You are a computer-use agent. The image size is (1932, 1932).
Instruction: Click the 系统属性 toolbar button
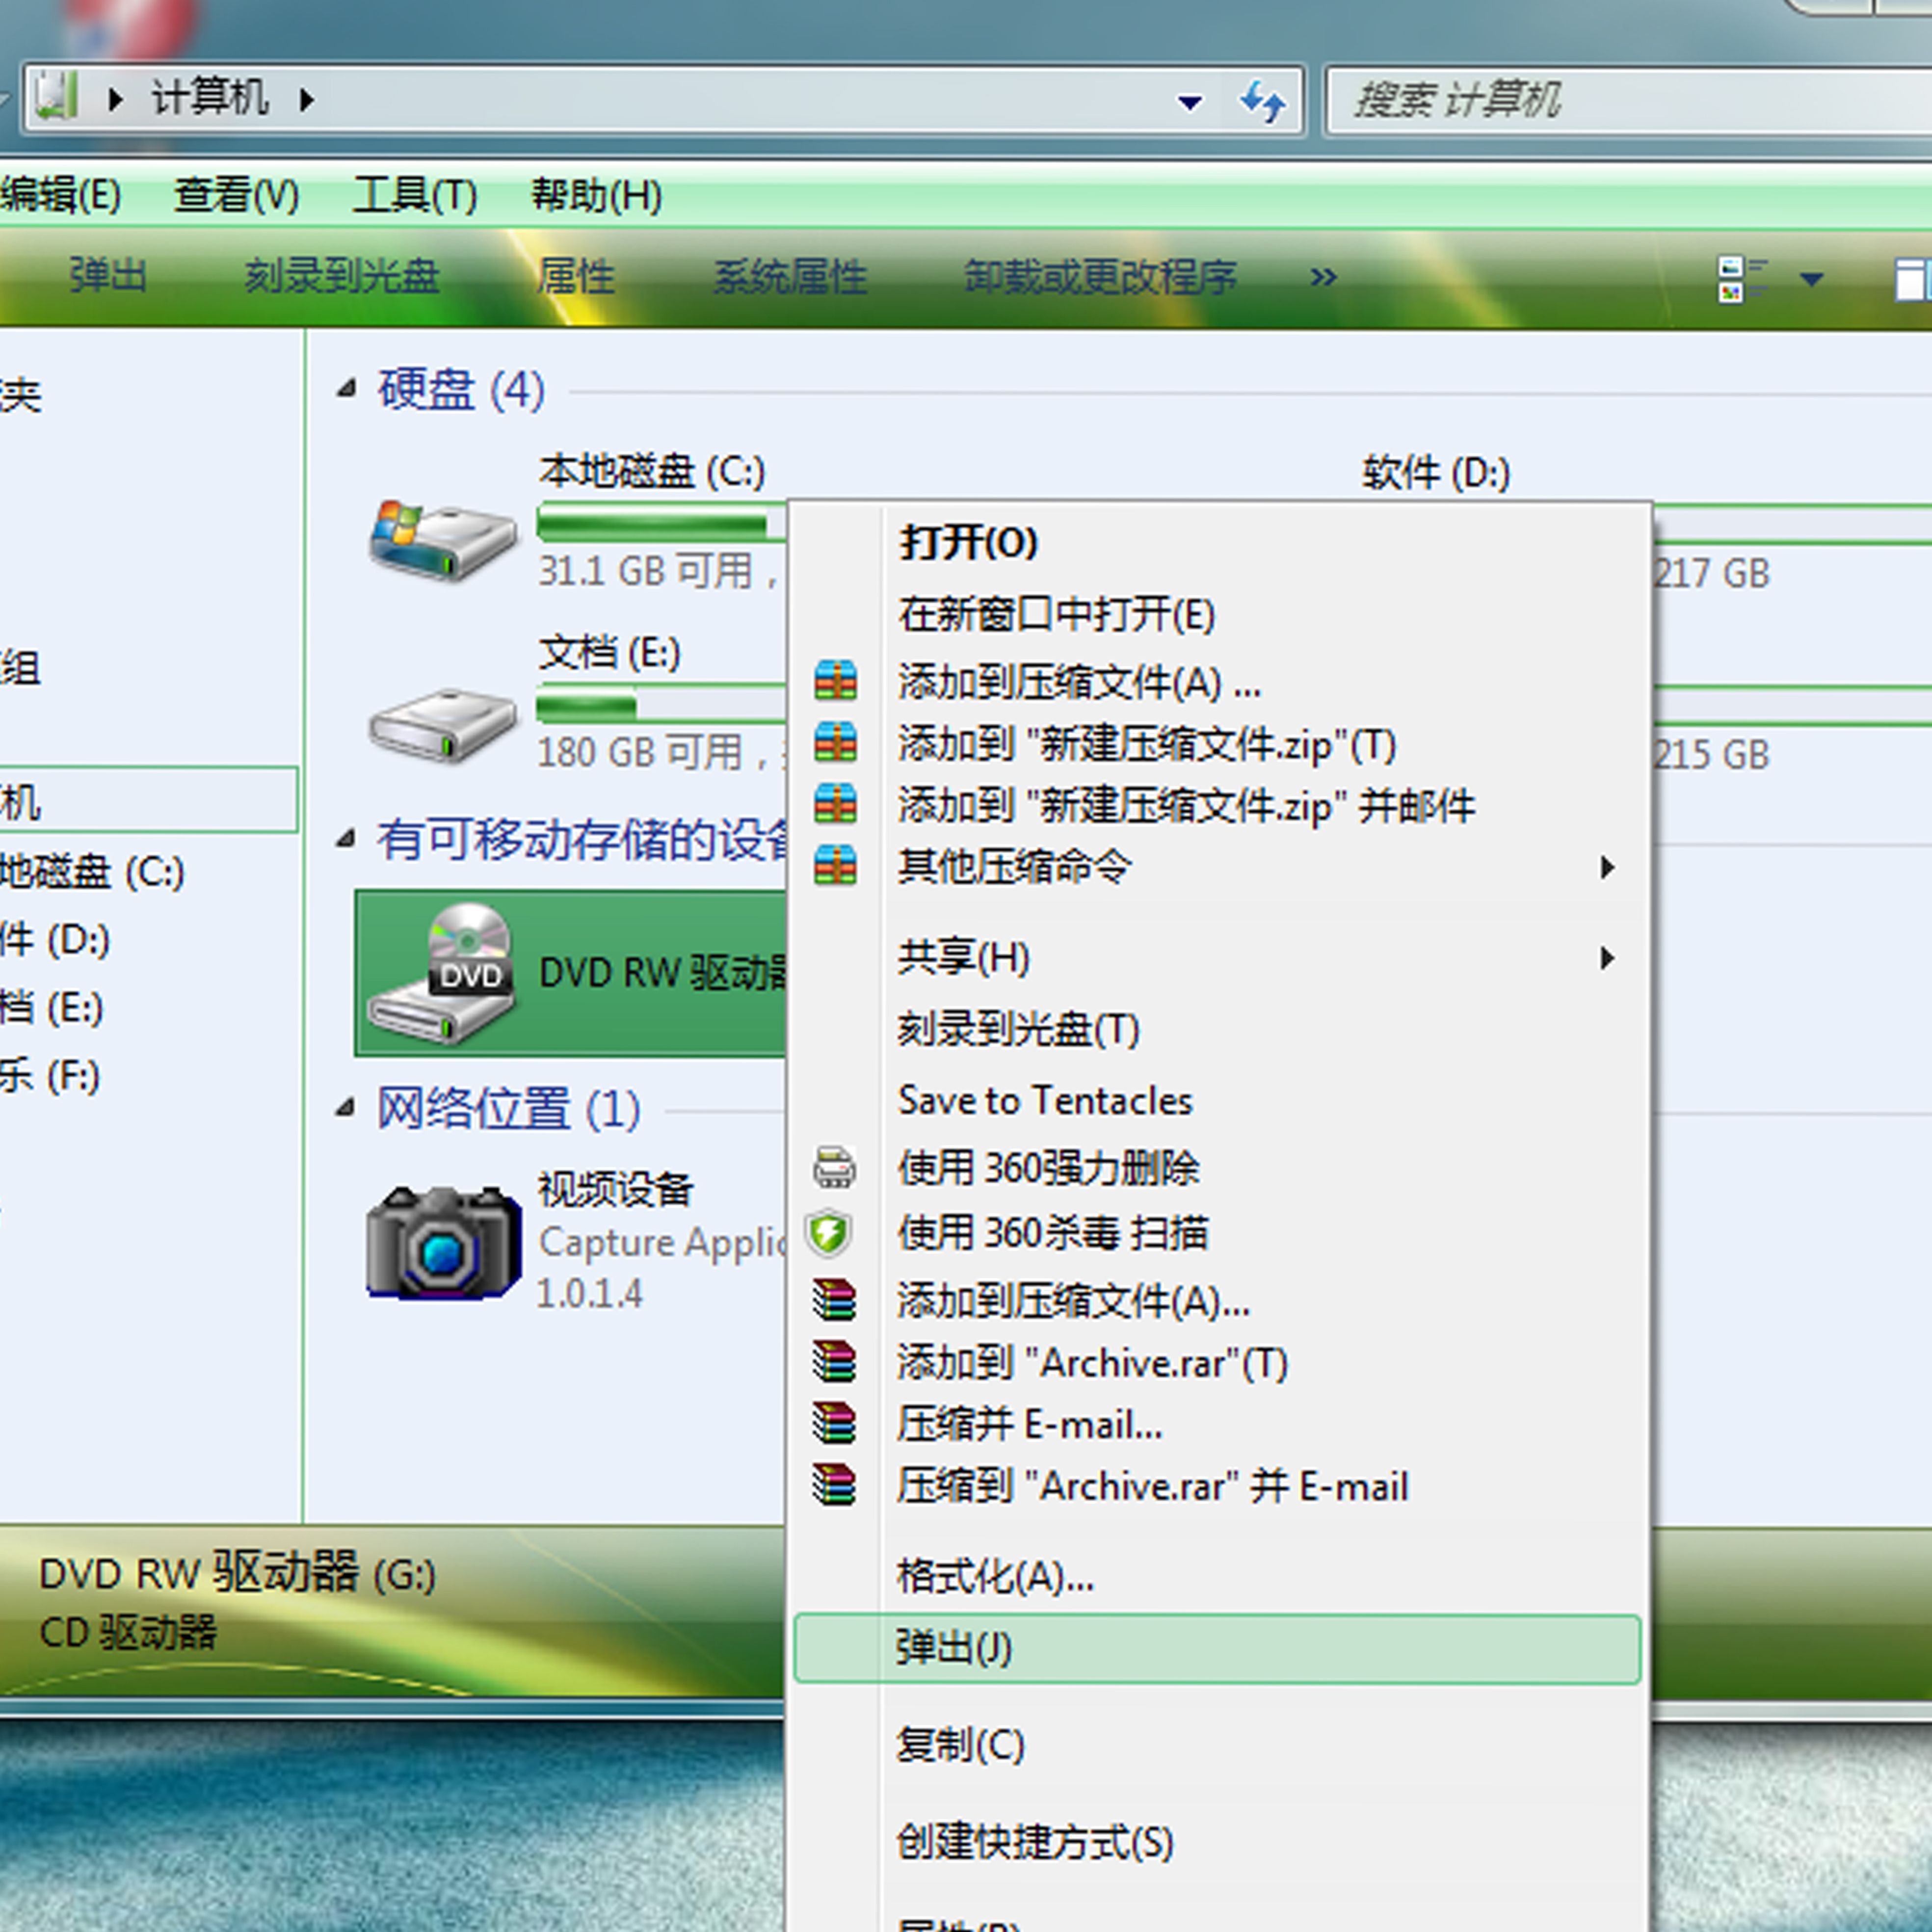790,277
